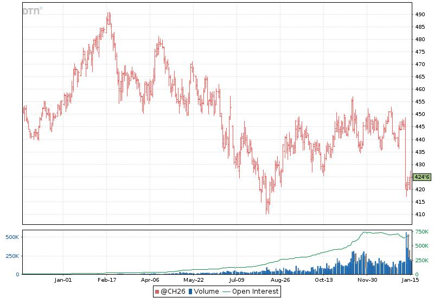
Task: Click the 465 price axis label
Action: (420, 76)
